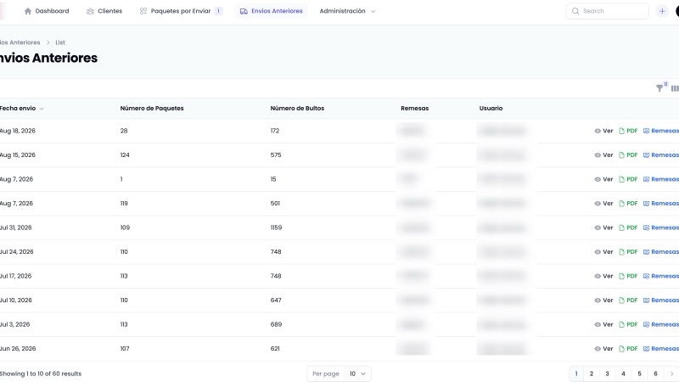Open the toggle columns icon
679x382 pixels.
[x=675, y=88]
